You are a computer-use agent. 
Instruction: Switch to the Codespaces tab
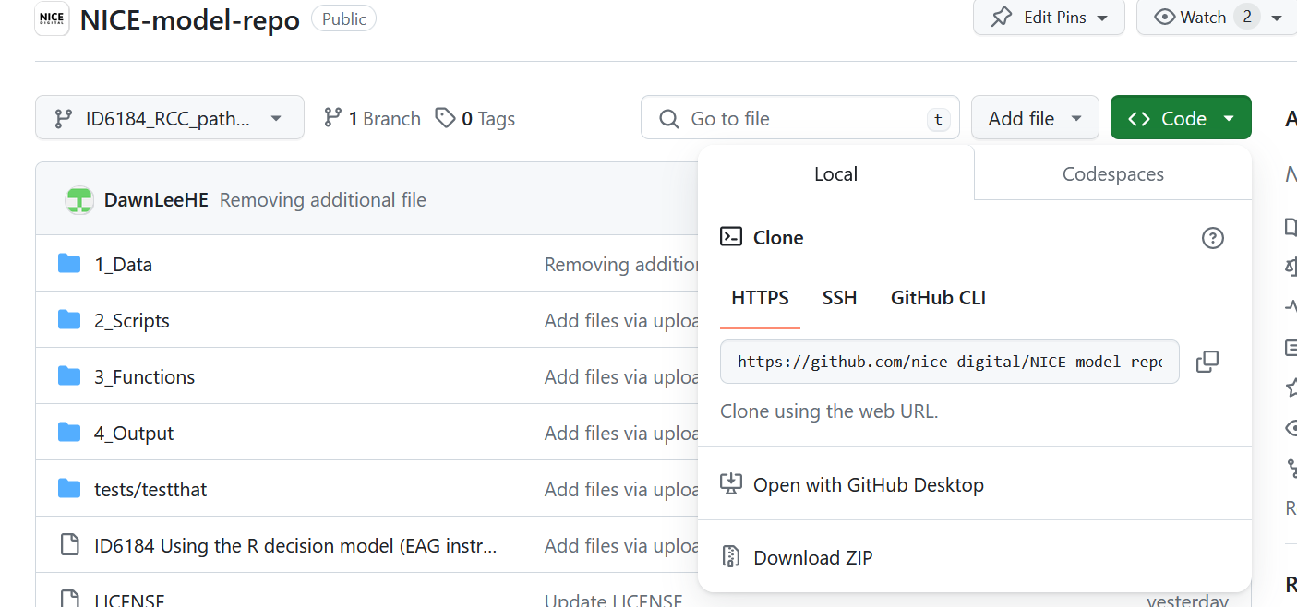click(x=1112, y=173)
